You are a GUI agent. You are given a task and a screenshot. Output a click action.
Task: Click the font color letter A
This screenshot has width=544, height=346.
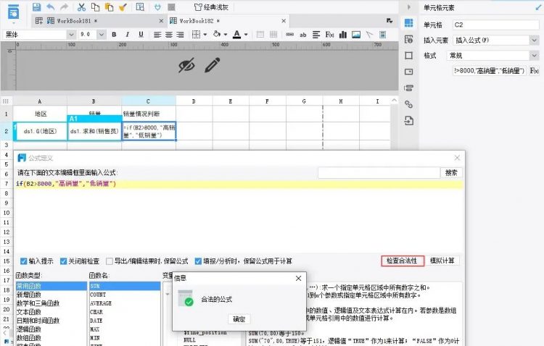coord(236,34)
